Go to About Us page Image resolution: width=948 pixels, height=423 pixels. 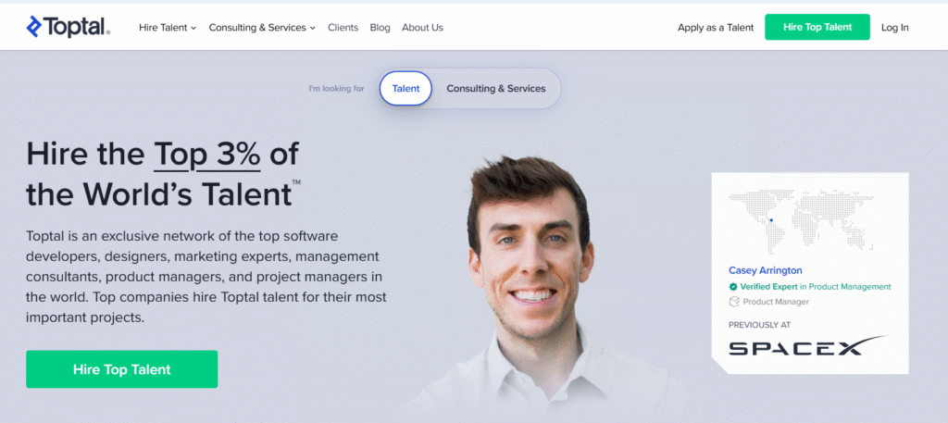click(x=422, y=27)
